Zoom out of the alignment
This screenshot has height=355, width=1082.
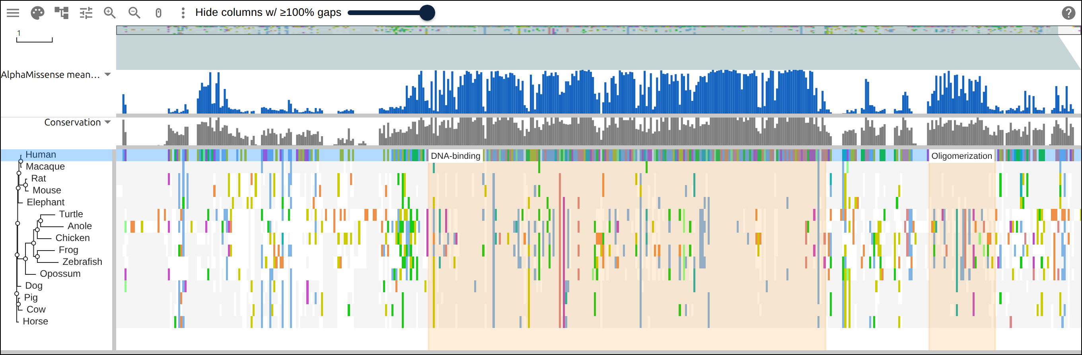click(134, 13)
